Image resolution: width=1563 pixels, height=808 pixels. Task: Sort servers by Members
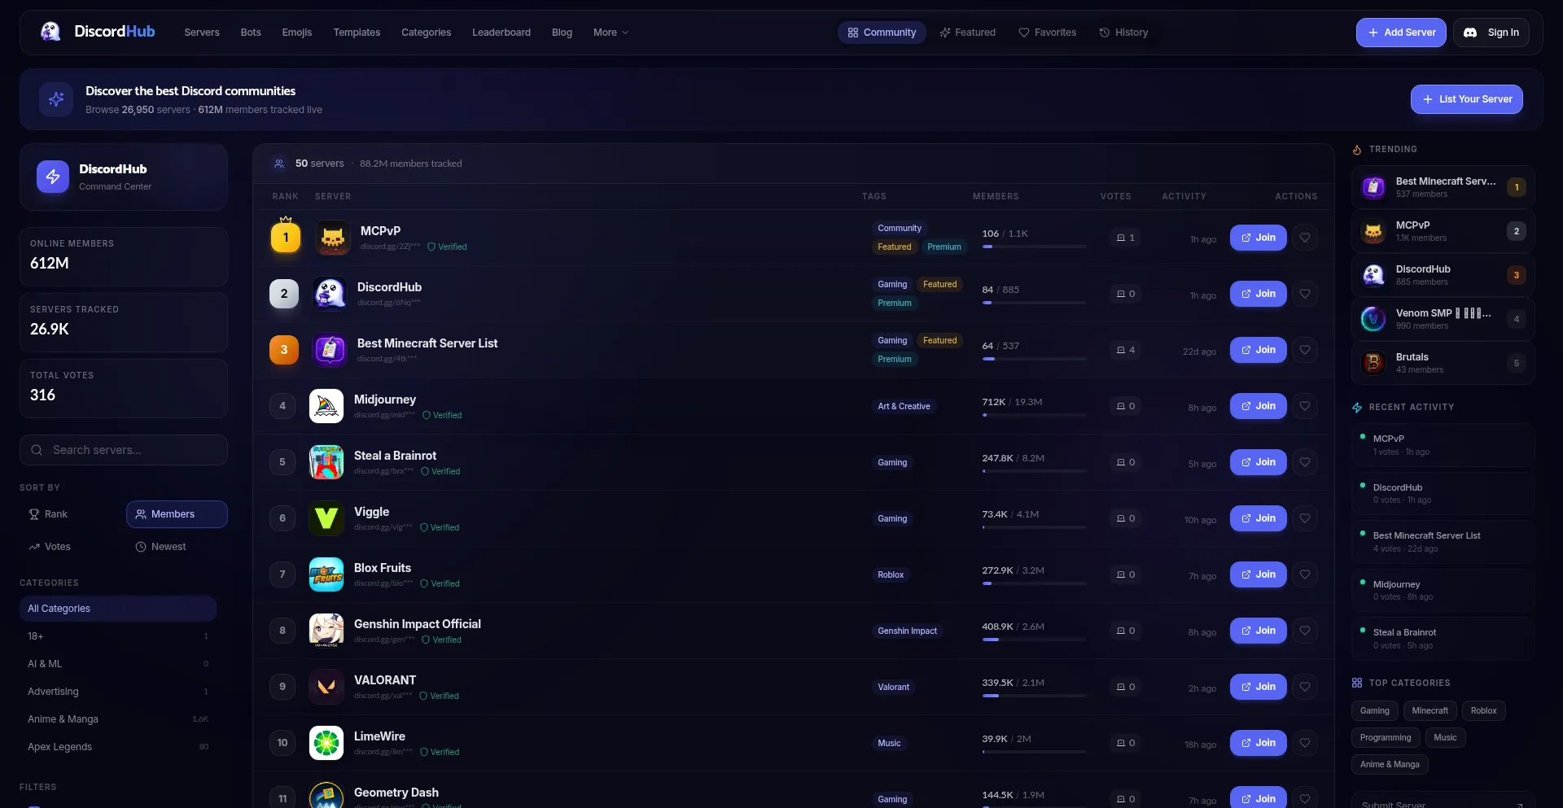177,514
